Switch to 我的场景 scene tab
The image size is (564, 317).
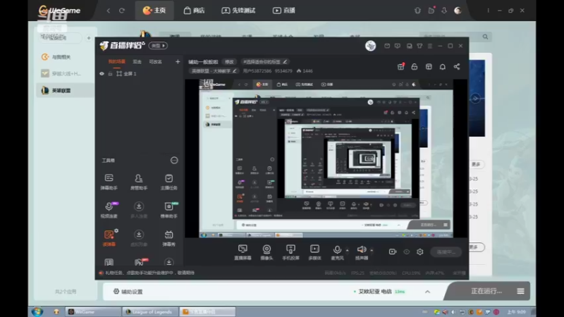pyautogui.click(x=117, y=62)
